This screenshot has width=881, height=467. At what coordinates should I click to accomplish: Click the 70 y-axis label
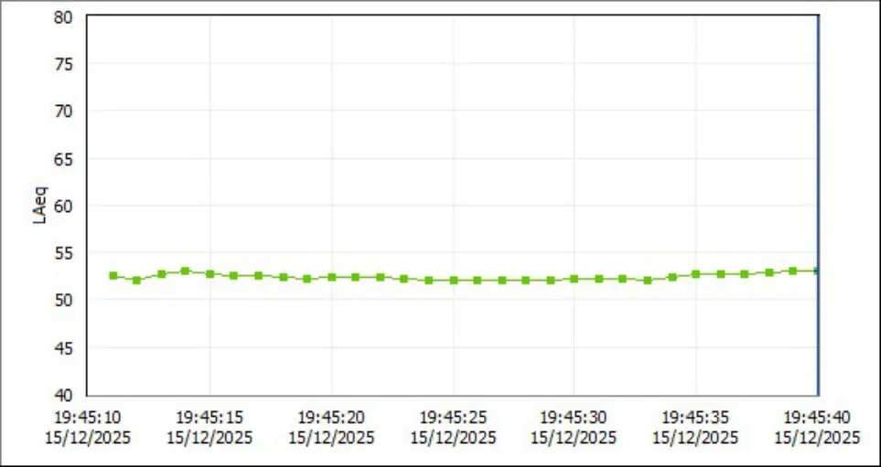63,111
